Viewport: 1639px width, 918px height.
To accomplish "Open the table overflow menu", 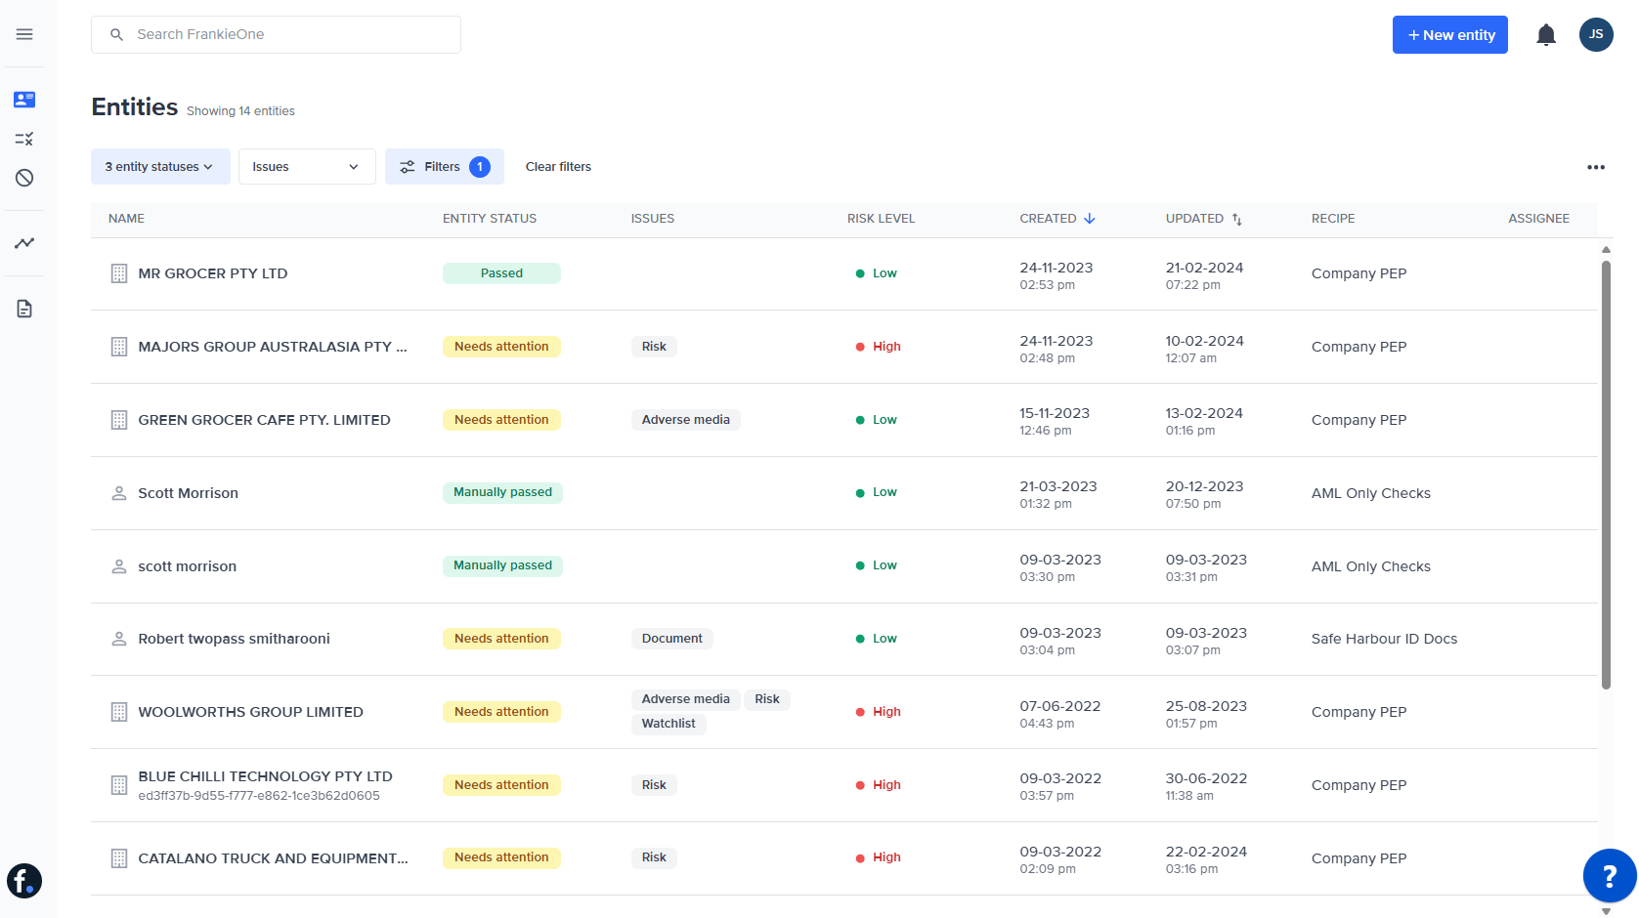I will point(1596,166).
